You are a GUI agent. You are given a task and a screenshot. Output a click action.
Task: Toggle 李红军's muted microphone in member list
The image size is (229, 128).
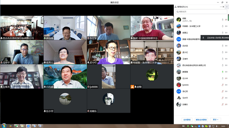222,91
